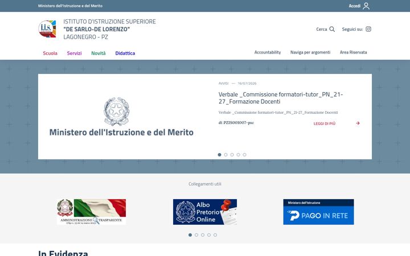
Task: Open the Verbale Commissione formatori-tutor headline
Action: tap(281, 98)
